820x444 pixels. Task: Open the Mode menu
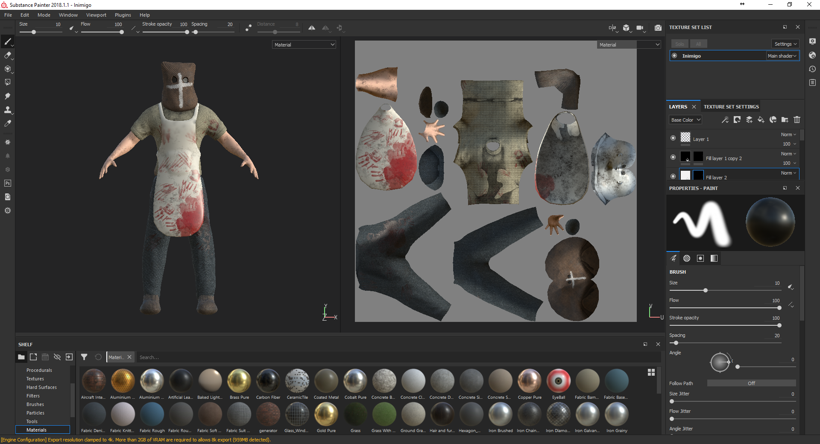point(44,15)
